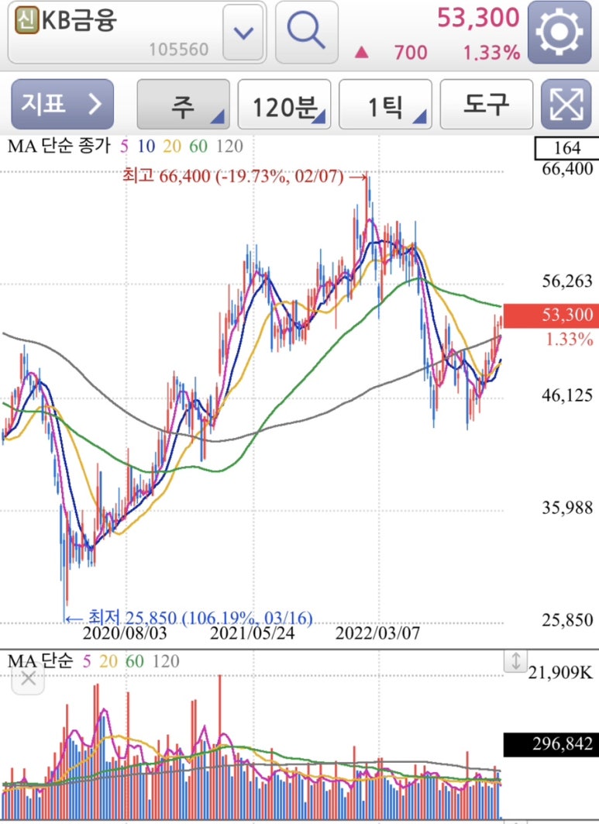Click the 35,988 price axis label
The width and height of the screenshot is (599, 824).
click(567, 508)
